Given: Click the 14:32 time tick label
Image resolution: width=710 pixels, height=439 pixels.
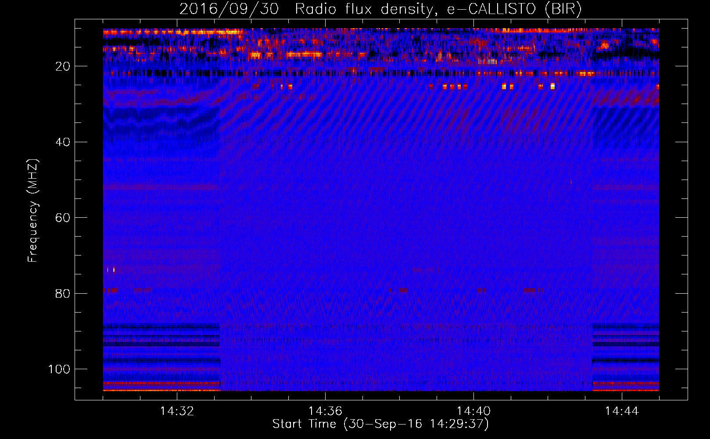Looking at the screenshot, I should (x=177, y=411).
